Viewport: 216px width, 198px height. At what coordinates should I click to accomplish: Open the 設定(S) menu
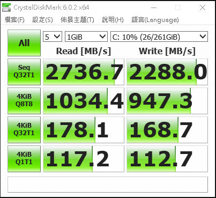(42, 20)
